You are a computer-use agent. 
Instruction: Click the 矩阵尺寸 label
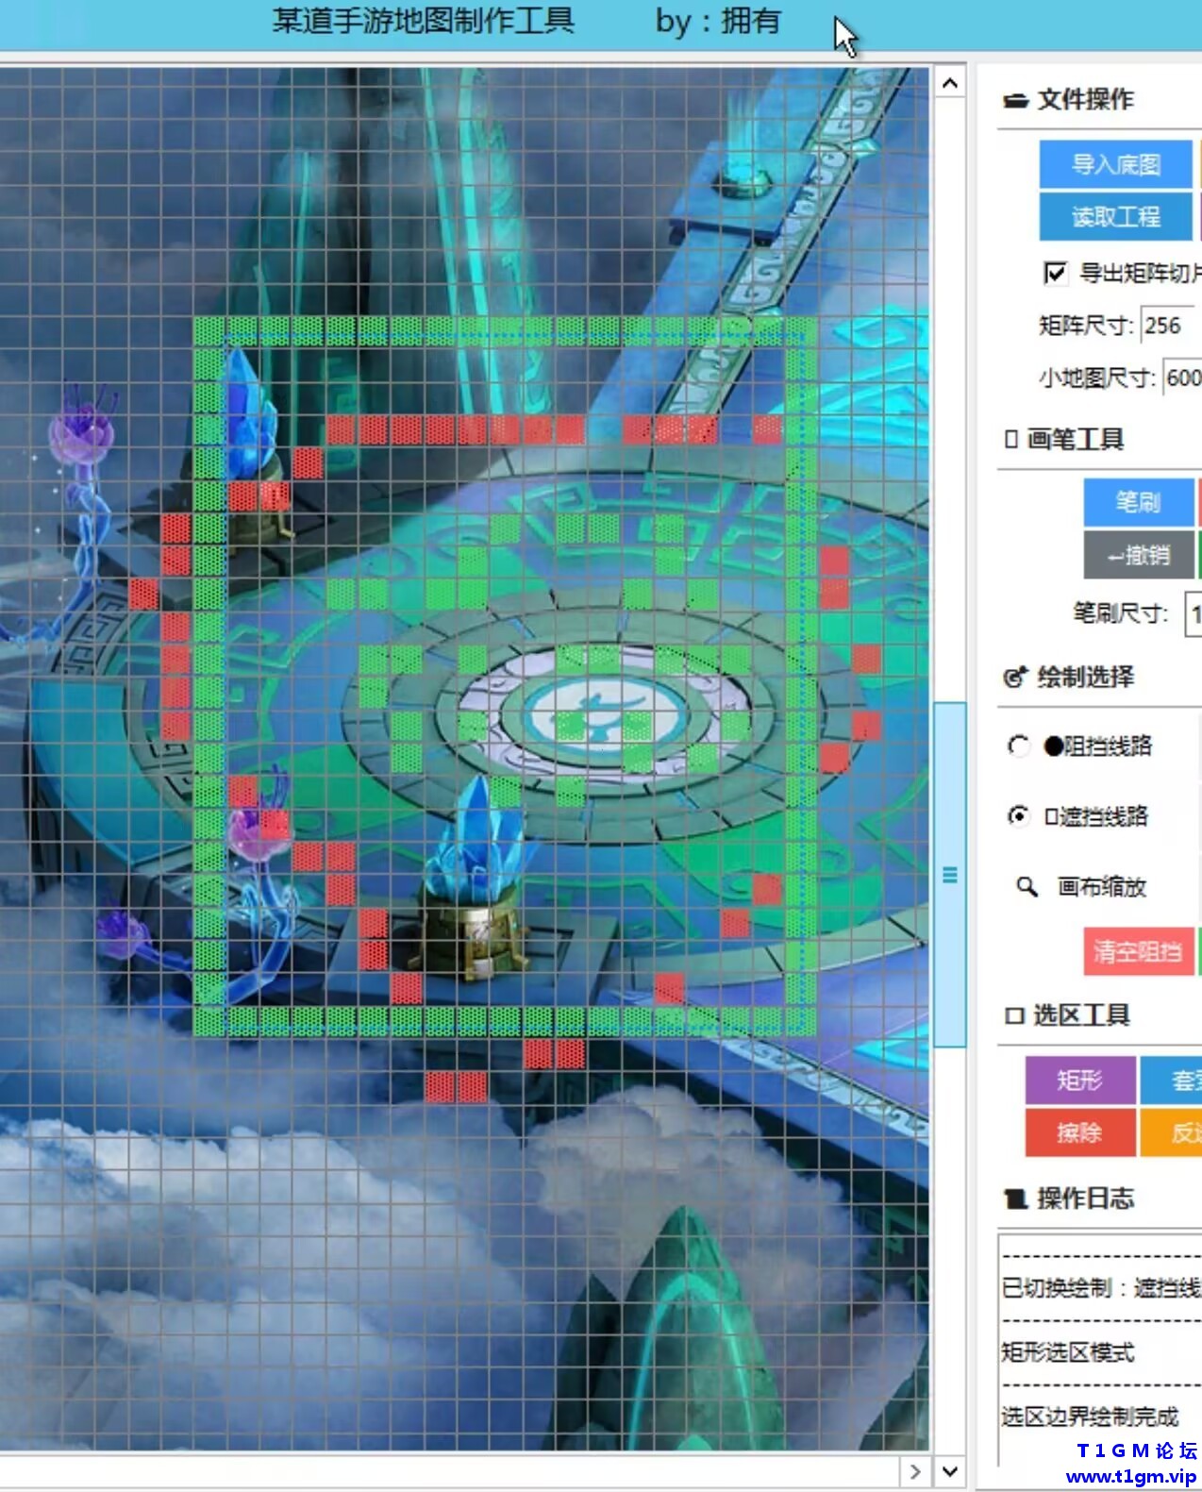pos(1086,326)
